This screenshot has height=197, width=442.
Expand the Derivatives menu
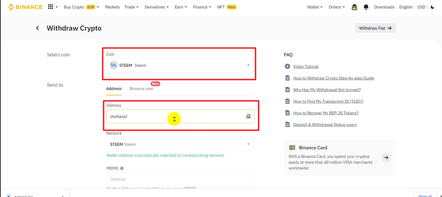point(157,7)
